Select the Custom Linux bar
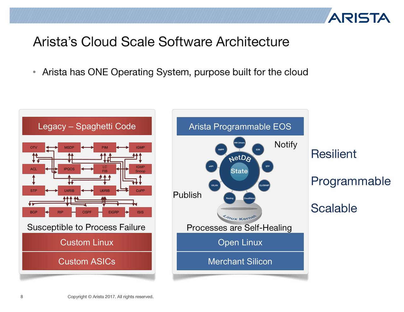 tap(86, 242)
